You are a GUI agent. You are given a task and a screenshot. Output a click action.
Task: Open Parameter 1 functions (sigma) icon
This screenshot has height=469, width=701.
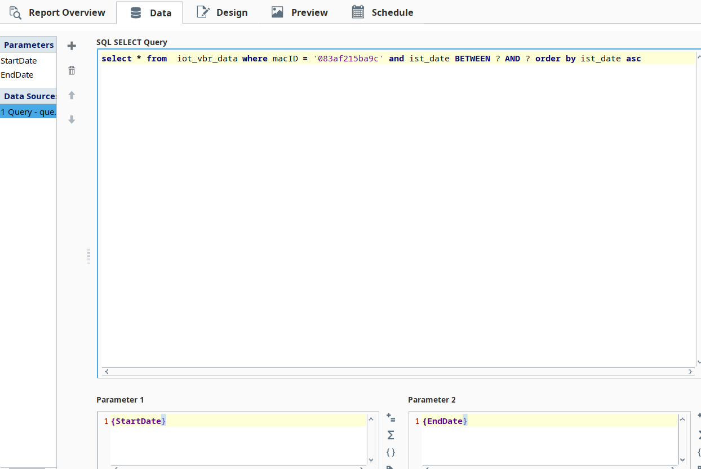click(391, 435)
